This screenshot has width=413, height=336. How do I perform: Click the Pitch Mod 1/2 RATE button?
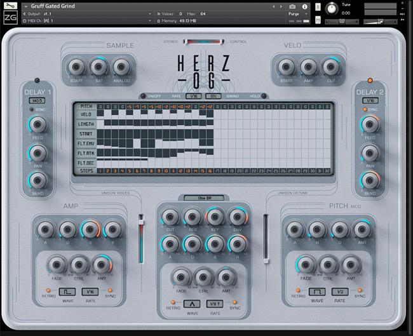(341, 292)
